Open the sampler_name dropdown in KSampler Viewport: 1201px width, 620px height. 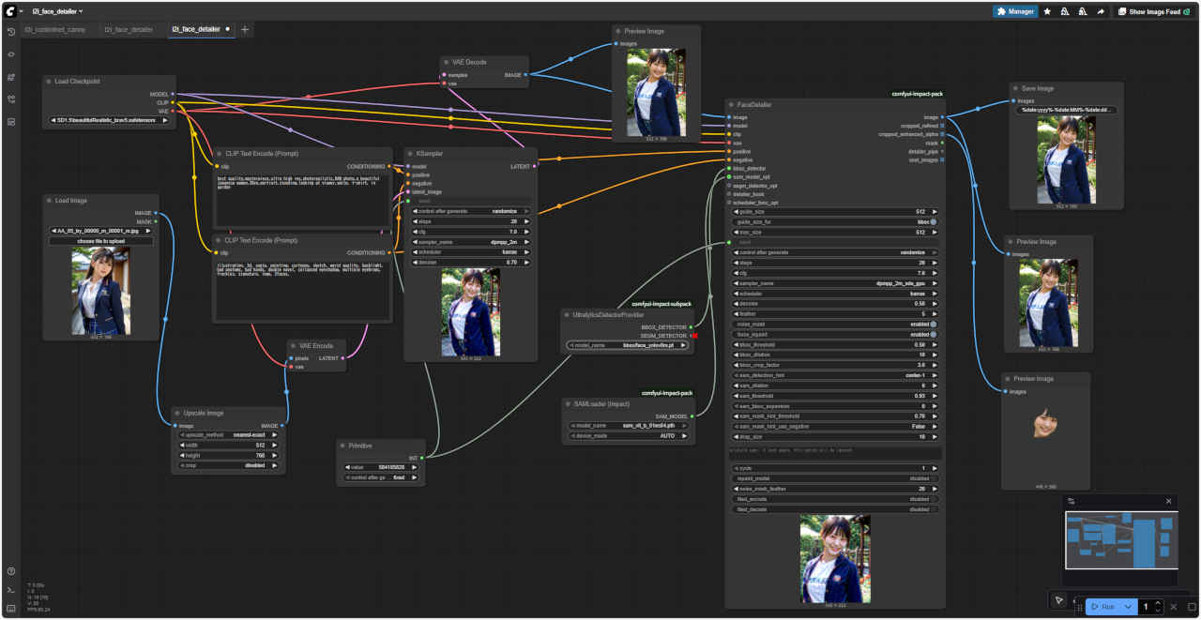[x=472, y=242]
